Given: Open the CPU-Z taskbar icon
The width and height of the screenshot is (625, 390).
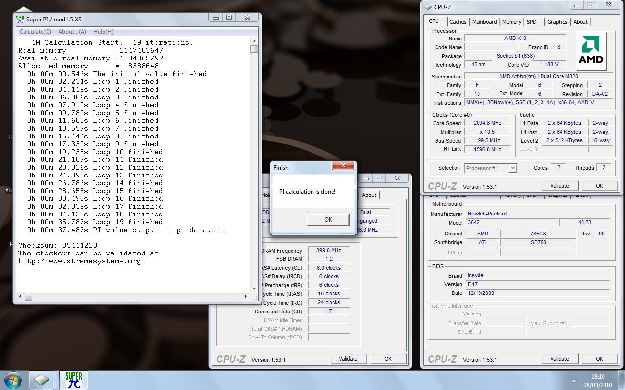Looking at the screenshot, I should point(42,380).
